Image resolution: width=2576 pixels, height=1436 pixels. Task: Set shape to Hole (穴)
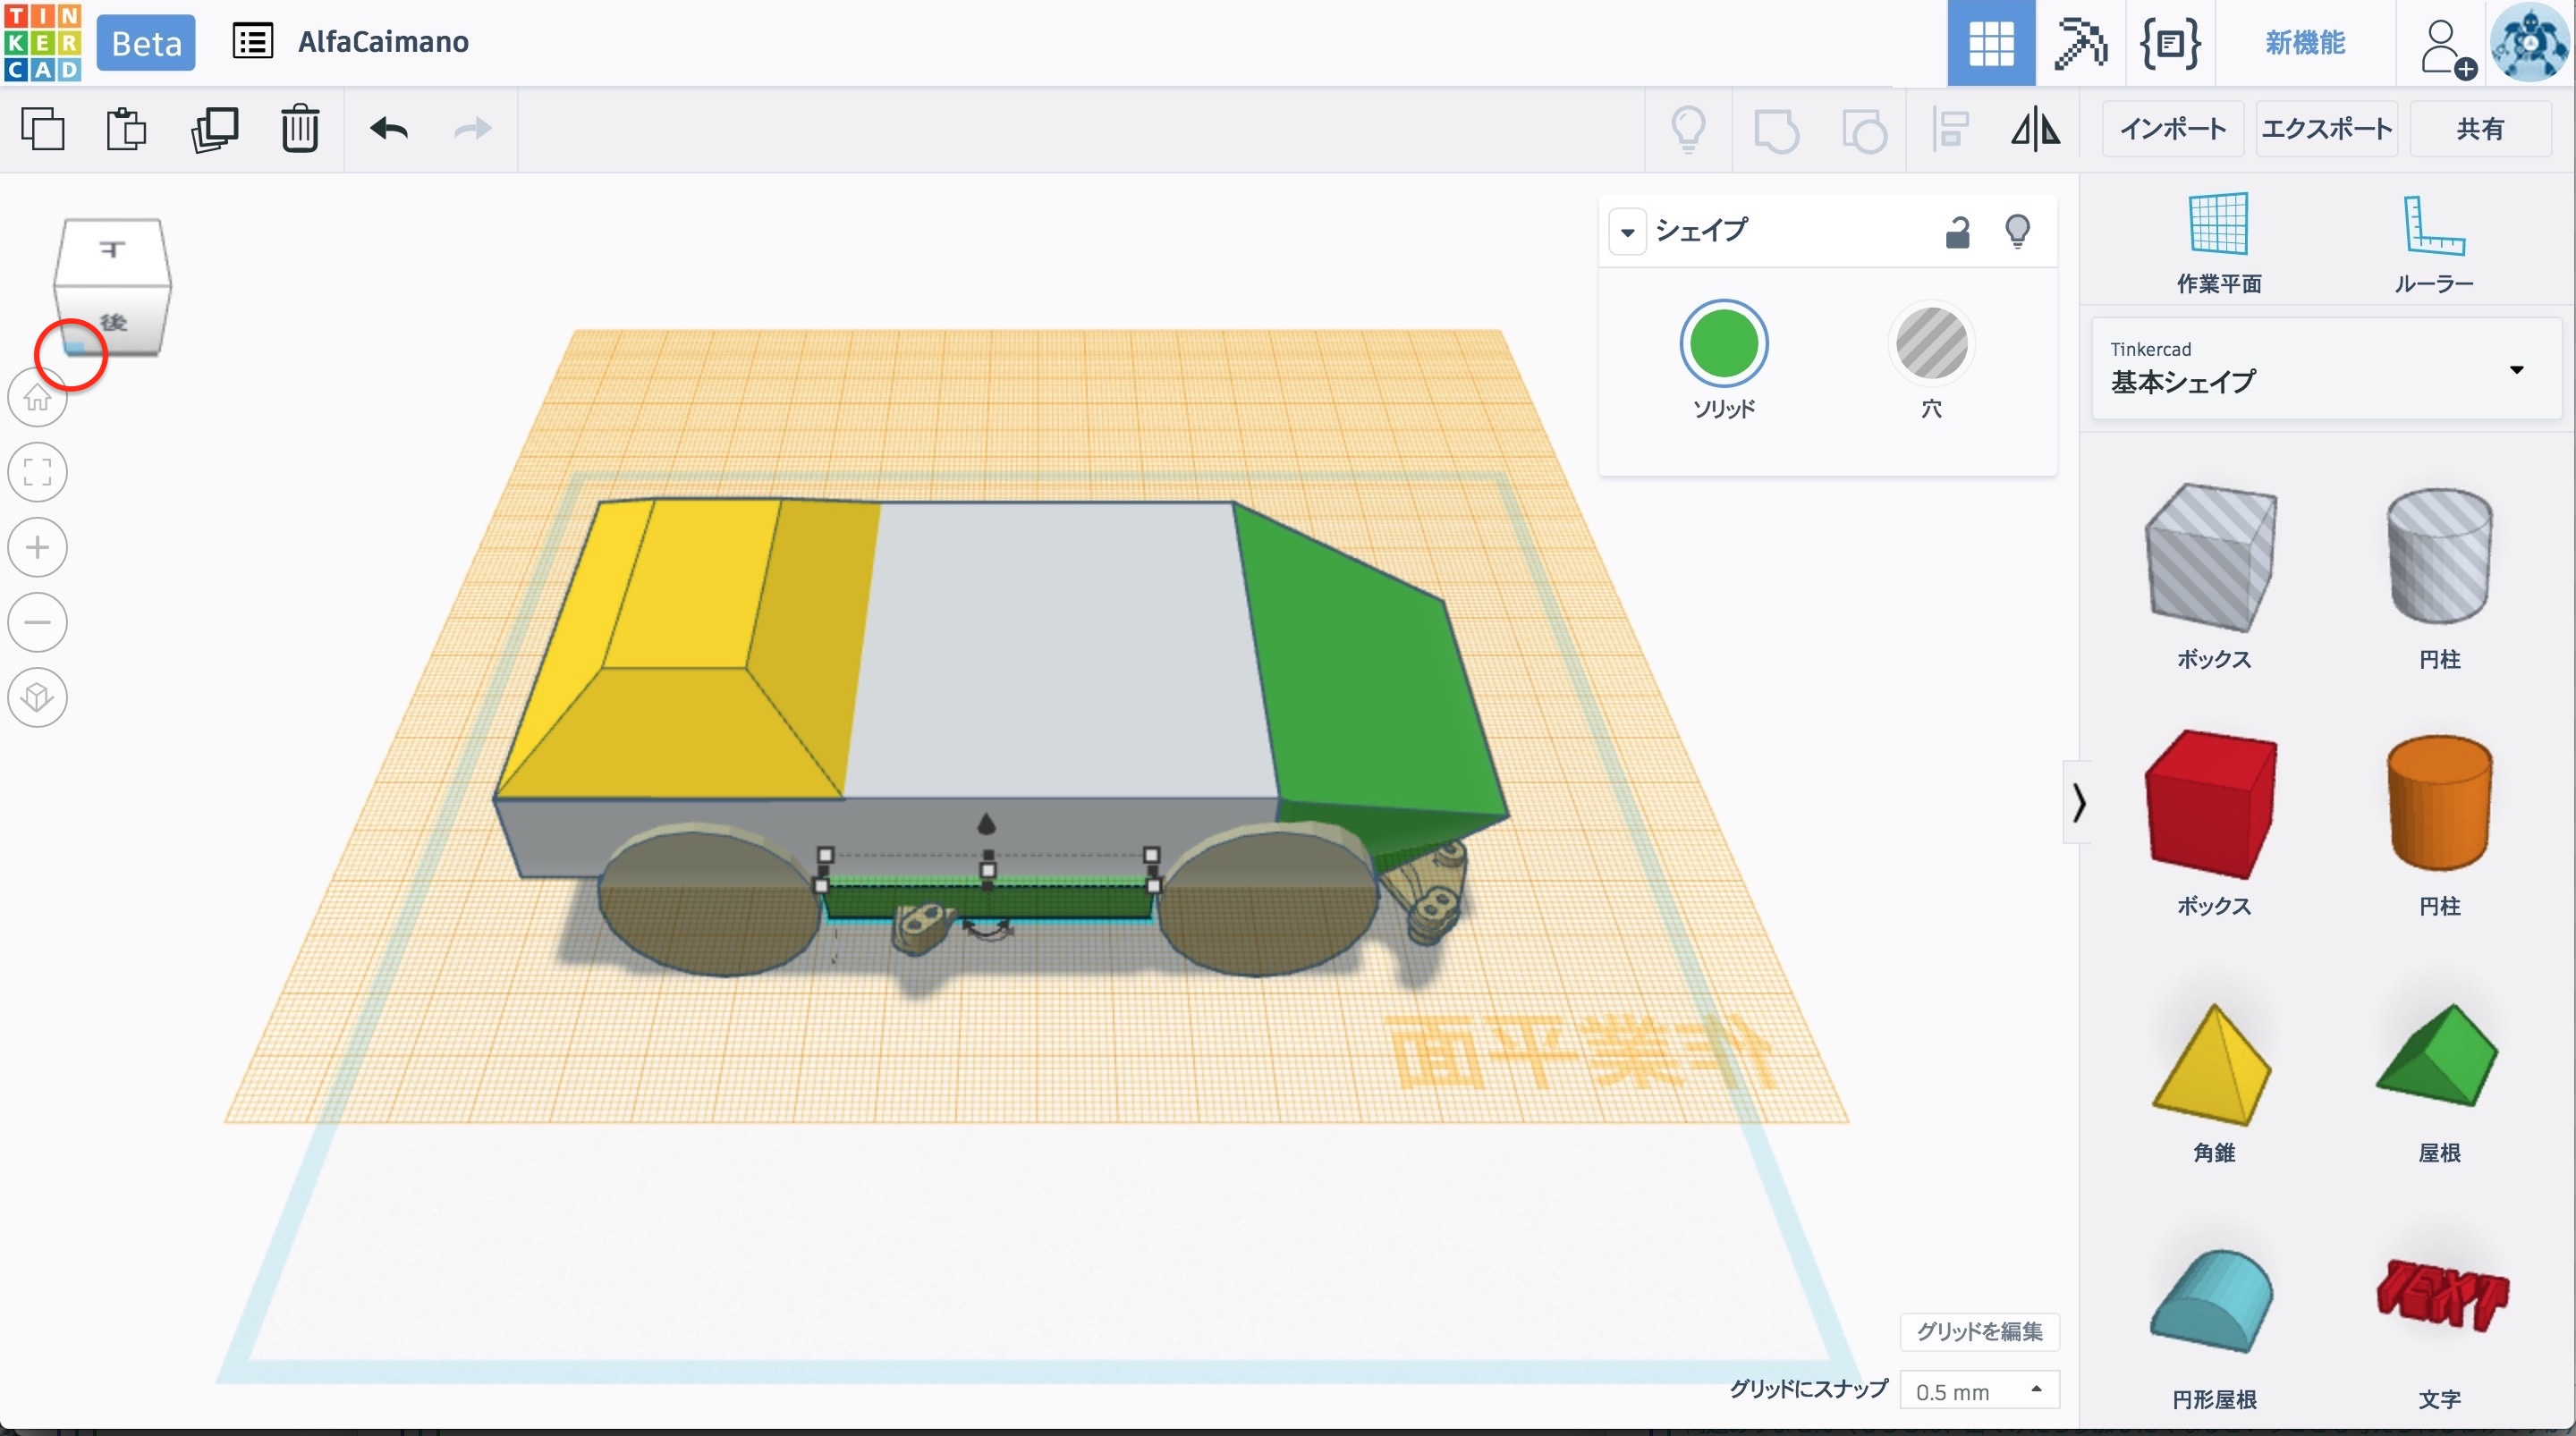coord(1931,345)
